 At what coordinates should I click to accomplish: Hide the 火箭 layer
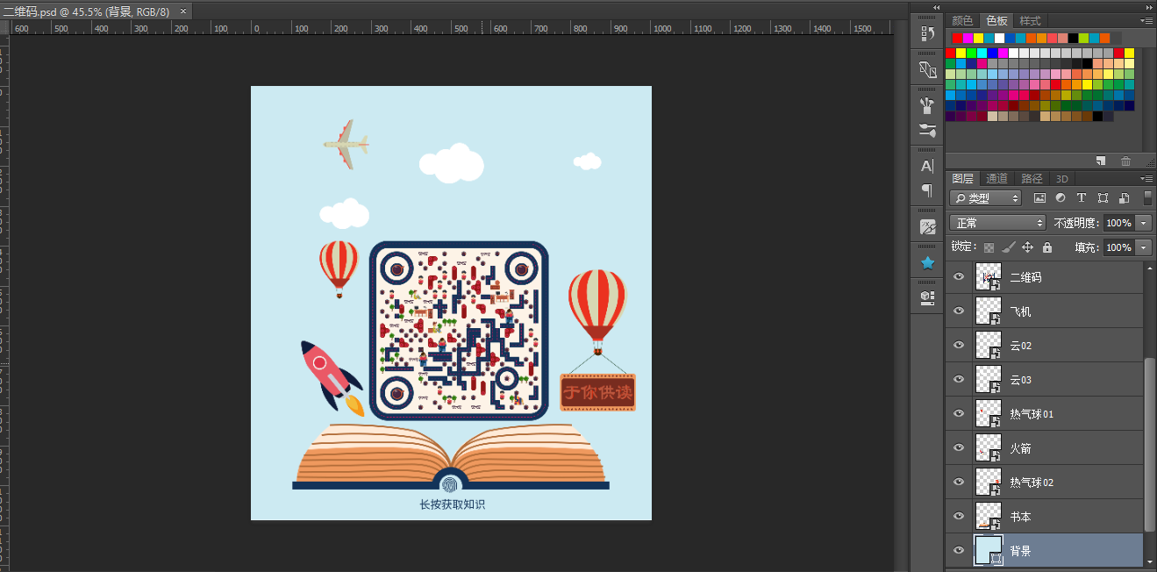[x=959, y=447]
